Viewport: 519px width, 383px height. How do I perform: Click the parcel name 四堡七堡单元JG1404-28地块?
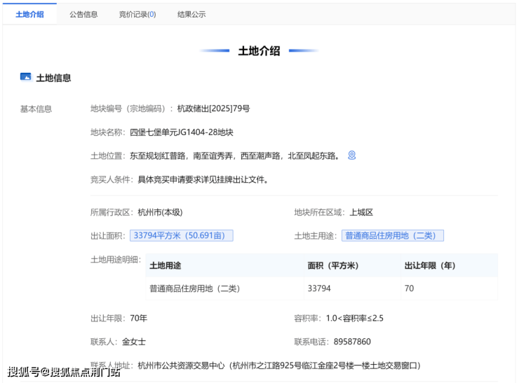[182, 132]
